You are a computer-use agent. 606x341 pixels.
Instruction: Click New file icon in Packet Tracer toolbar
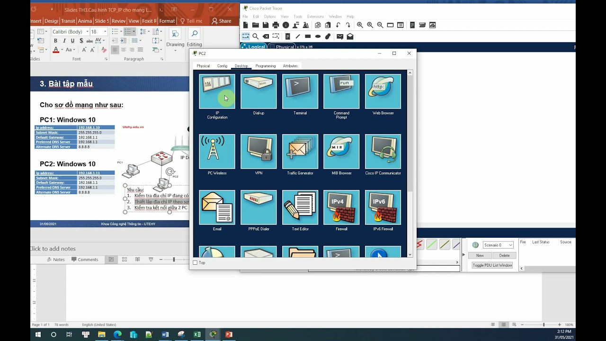[245, 25]
